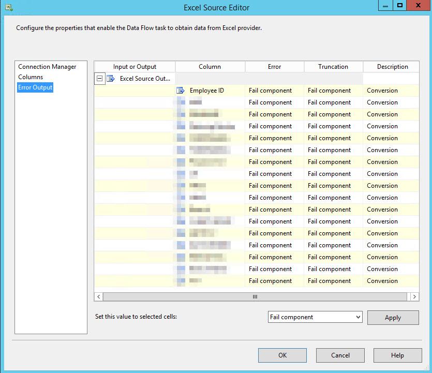
Task: Select the Excel Source Out... row label
Action: [x=145, y=79]
